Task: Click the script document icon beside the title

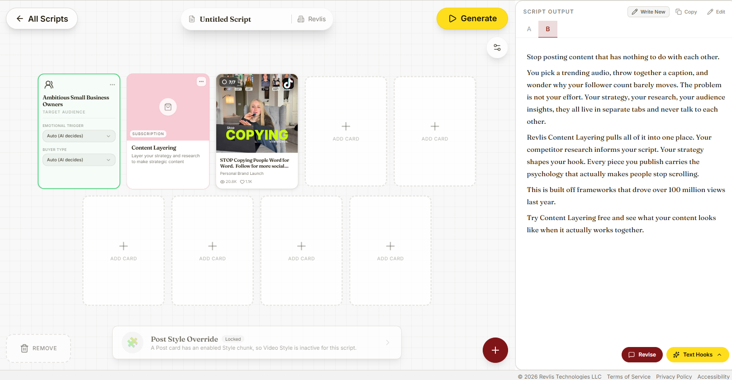Action: pyautogui.click(x=192, y=19)
